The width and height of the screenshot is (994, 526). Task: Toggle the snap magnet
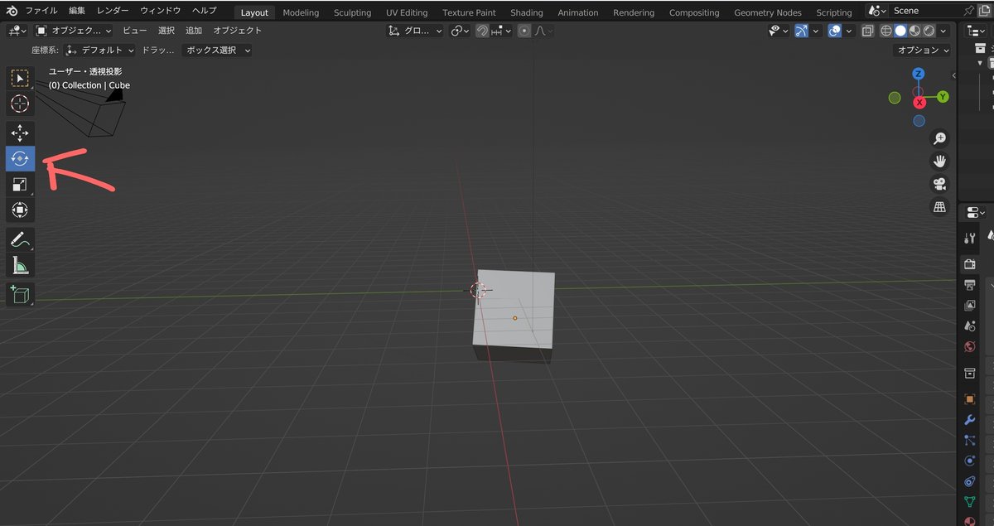click(482, 31)
